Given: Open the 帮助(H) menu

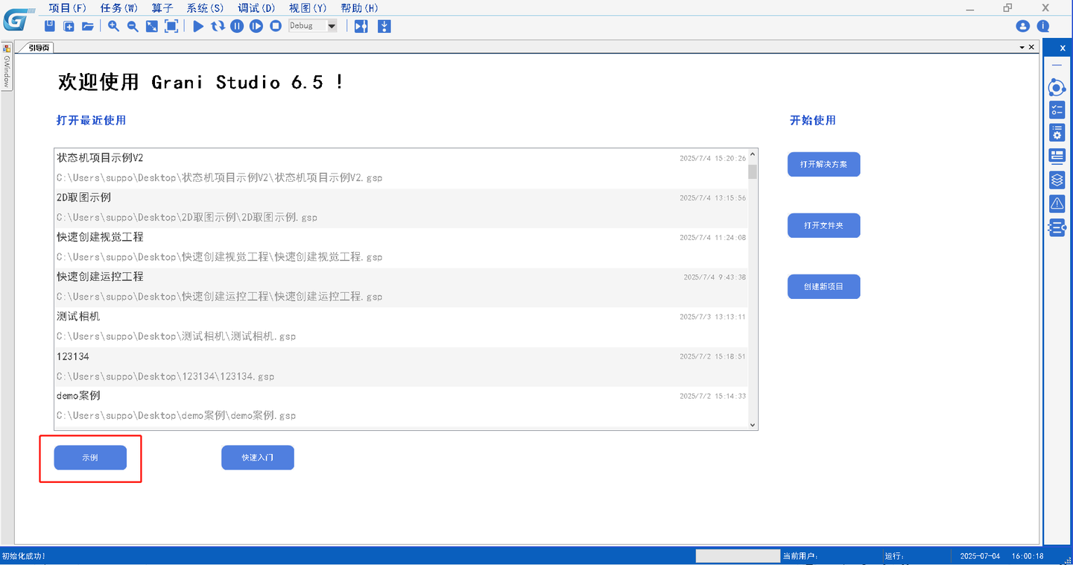Looking at the screenshot, I should click(x=359, y=7).
